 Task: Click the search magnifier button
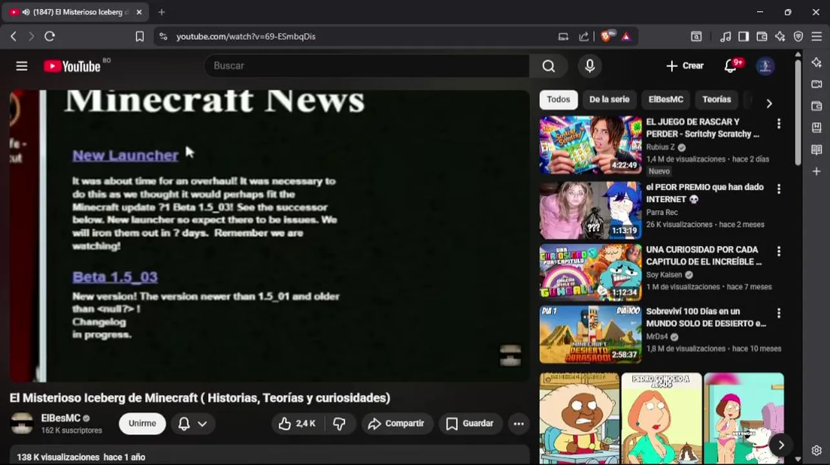pyautogui.click(x=549, y=66)
